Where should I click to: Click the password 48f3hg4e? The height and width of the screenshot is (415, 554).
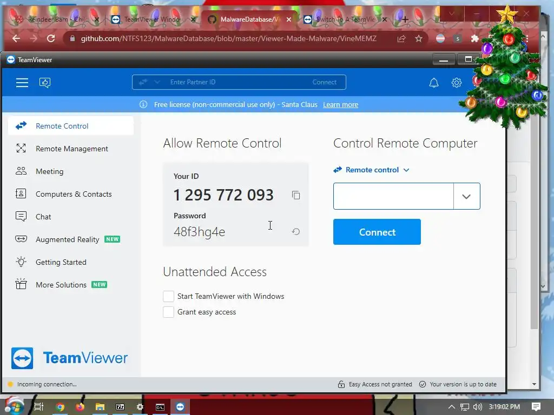[199, 232]
